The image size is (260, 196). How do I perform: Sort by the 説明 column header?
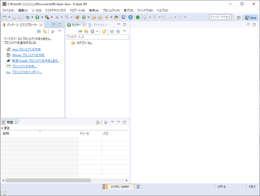(6, 134)
